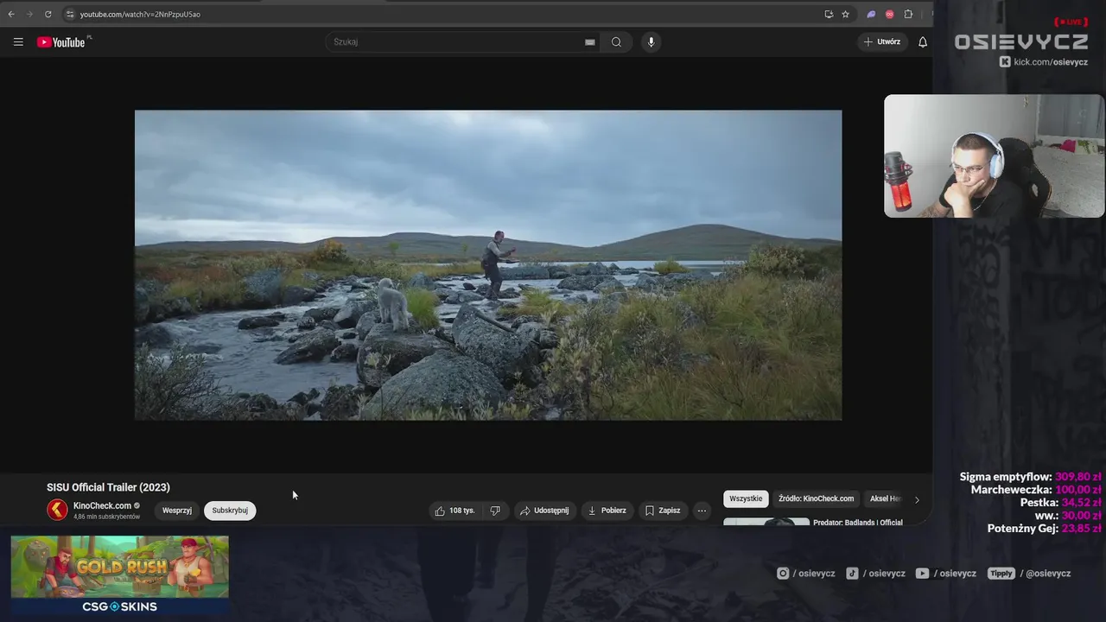Click the browser forward arrow
This screenshot has width=1106, height=622.
(29, 14)
